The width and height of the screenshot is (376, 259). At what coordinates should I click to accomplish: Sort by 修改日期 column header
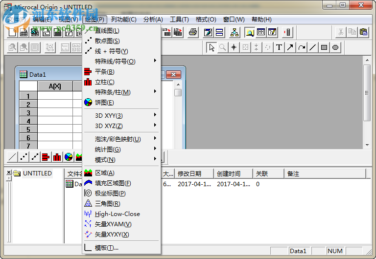pyautogui.click(x=194, y=173)
